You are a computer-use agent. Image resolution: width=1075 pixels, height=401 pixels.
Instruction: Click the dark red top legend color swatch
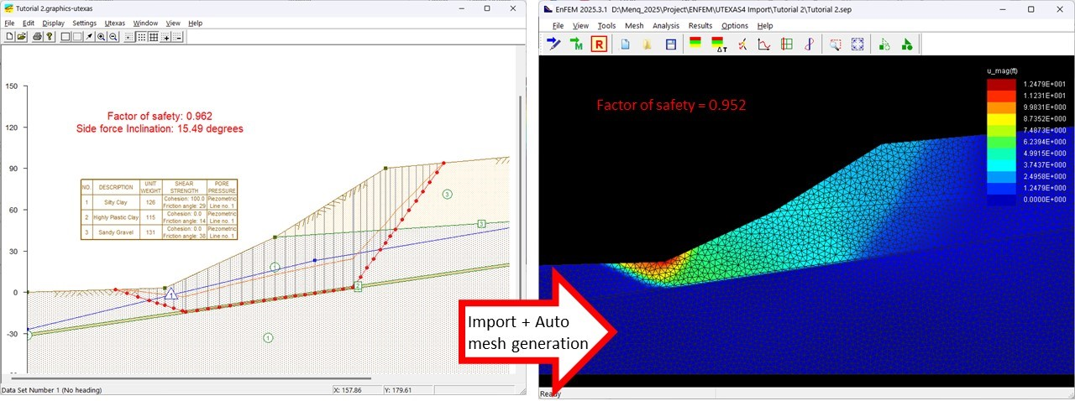click(999, 84)
